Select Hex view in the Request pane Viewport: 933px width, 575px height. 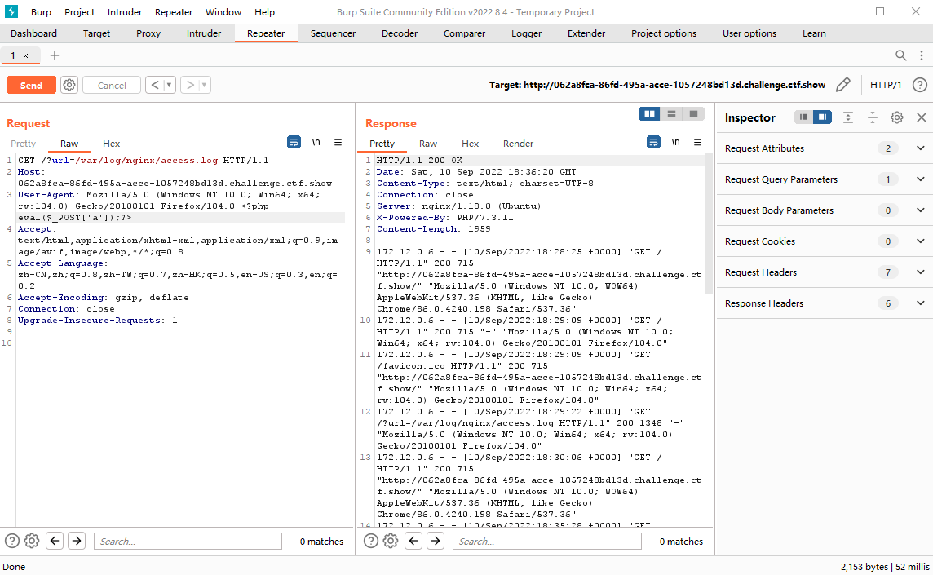pyautogui.click(x=111, y=144)
